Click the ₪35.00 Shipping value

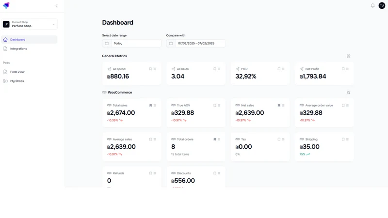point(309,147)
